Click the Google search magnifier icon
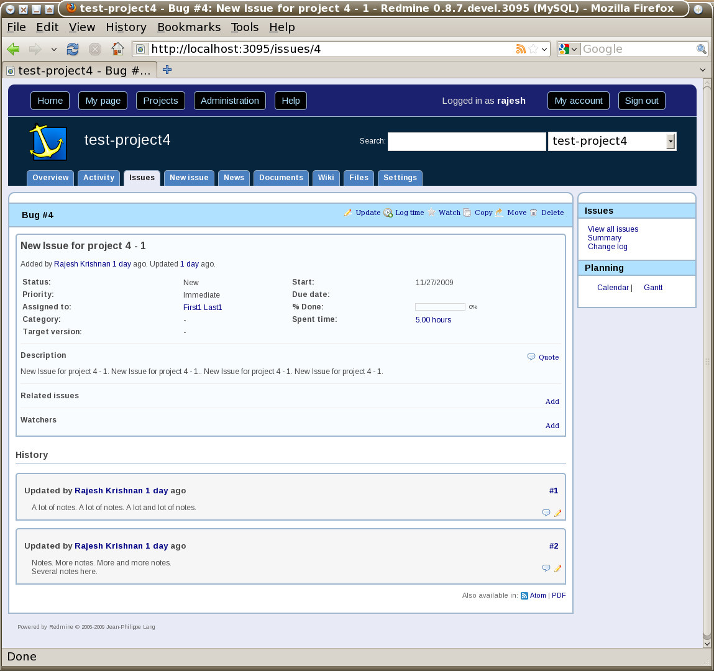 (x=701, y=48)
